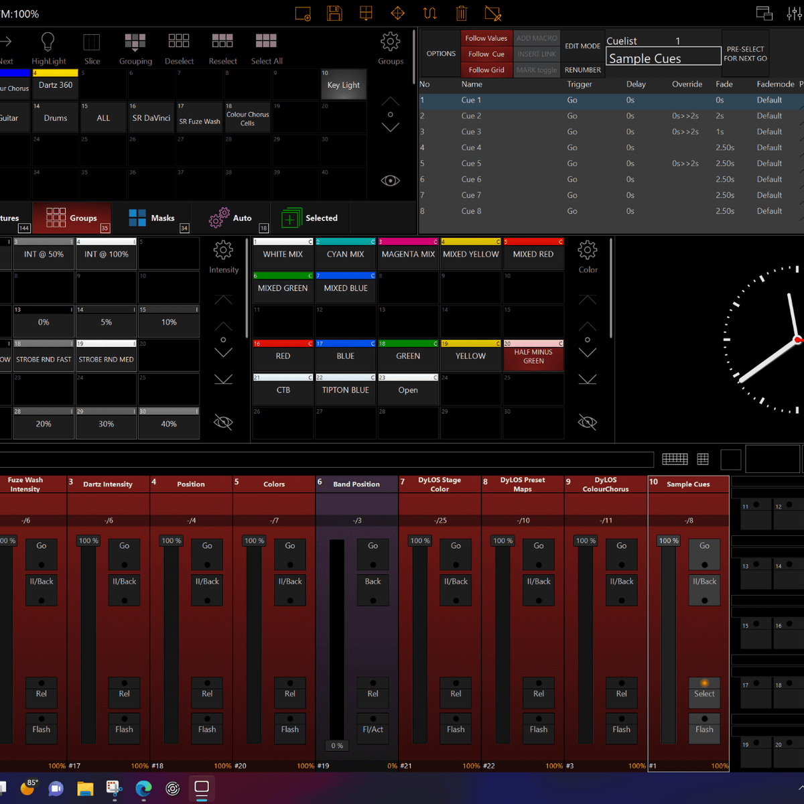Click the HighLight lightbulb icon
This screenshot has height=804, width=804.
(x=48, y=42)
